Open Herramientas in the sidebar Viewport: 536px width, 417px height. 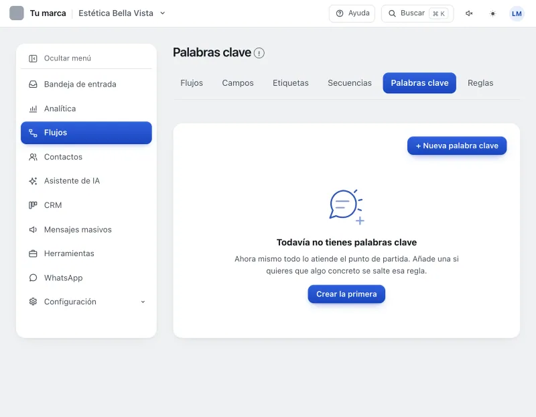[x=86, y=253]
